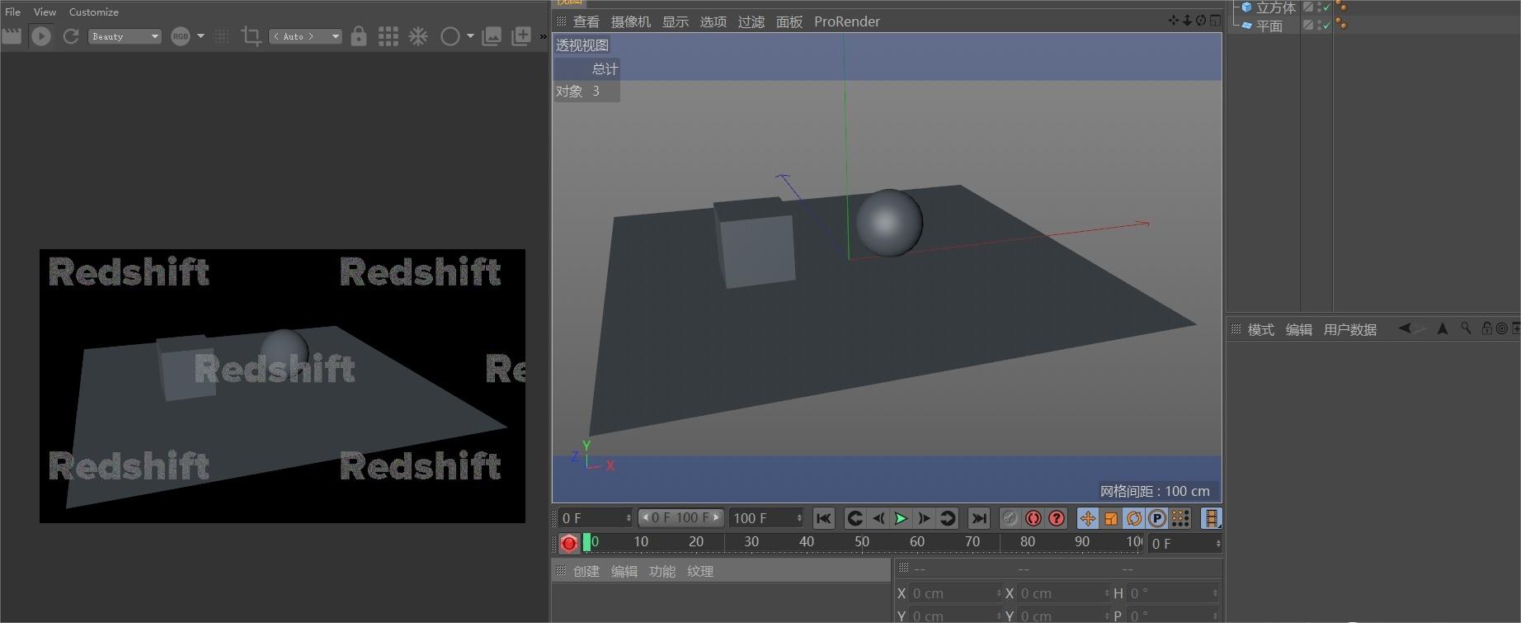Toggle rotation keyframe recording icon

[1134, 518]
